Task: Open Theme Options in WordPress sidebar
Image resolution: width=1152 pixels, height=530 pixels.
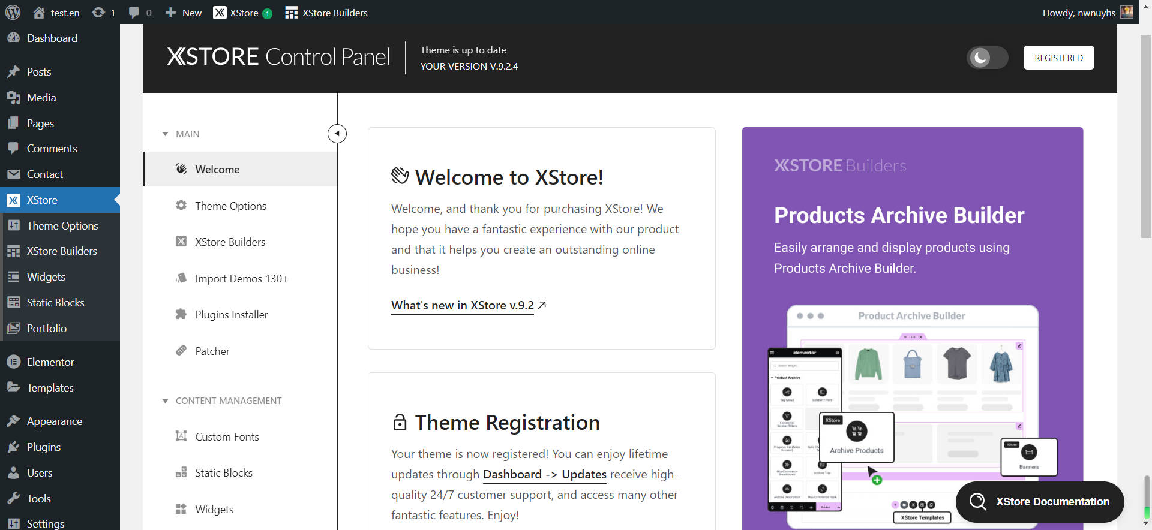Action: click(60, 225)
